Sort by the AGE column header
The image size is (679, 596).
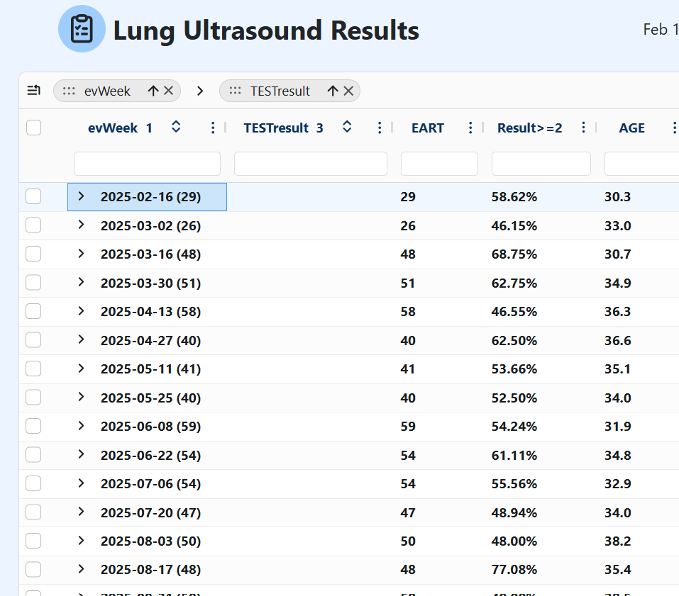[x=631, y=128]
